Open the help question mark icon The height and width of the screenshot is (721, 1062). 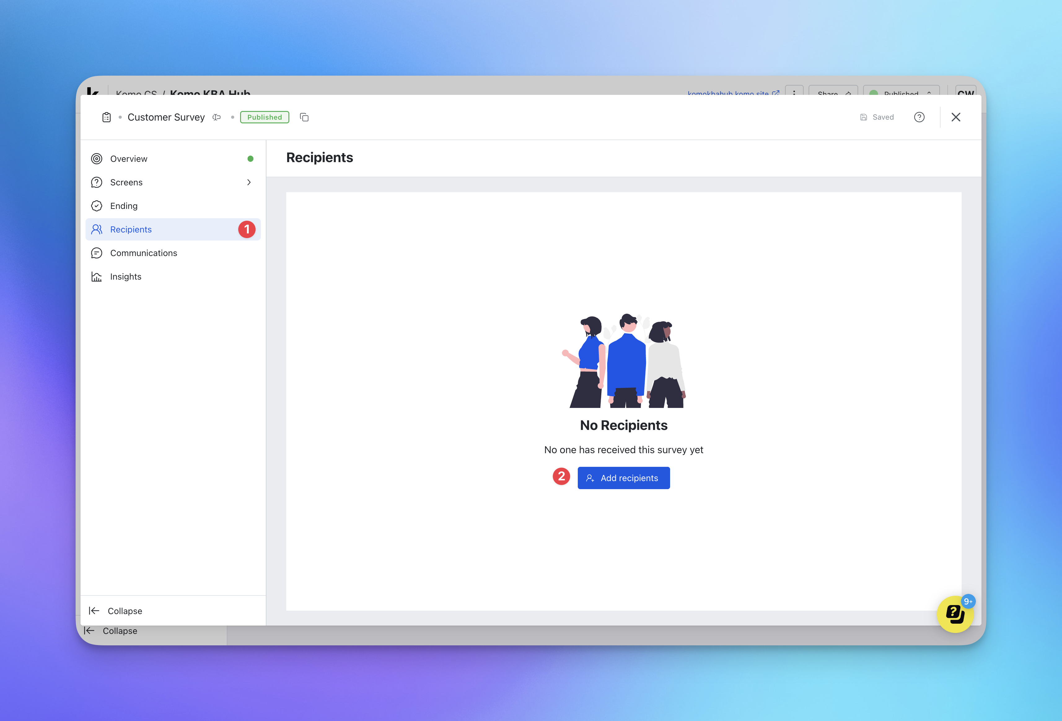click(919, 117)
